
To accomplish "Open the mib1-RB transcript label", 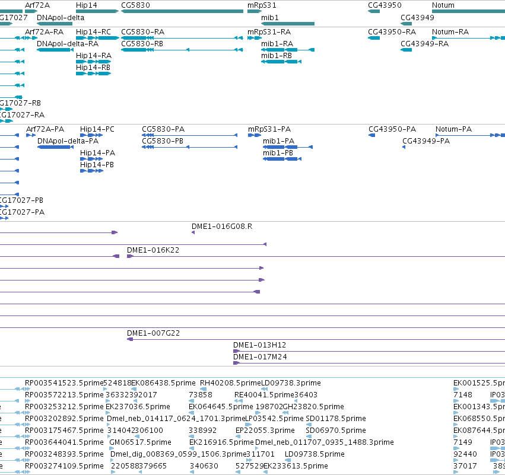I will 277,56.
